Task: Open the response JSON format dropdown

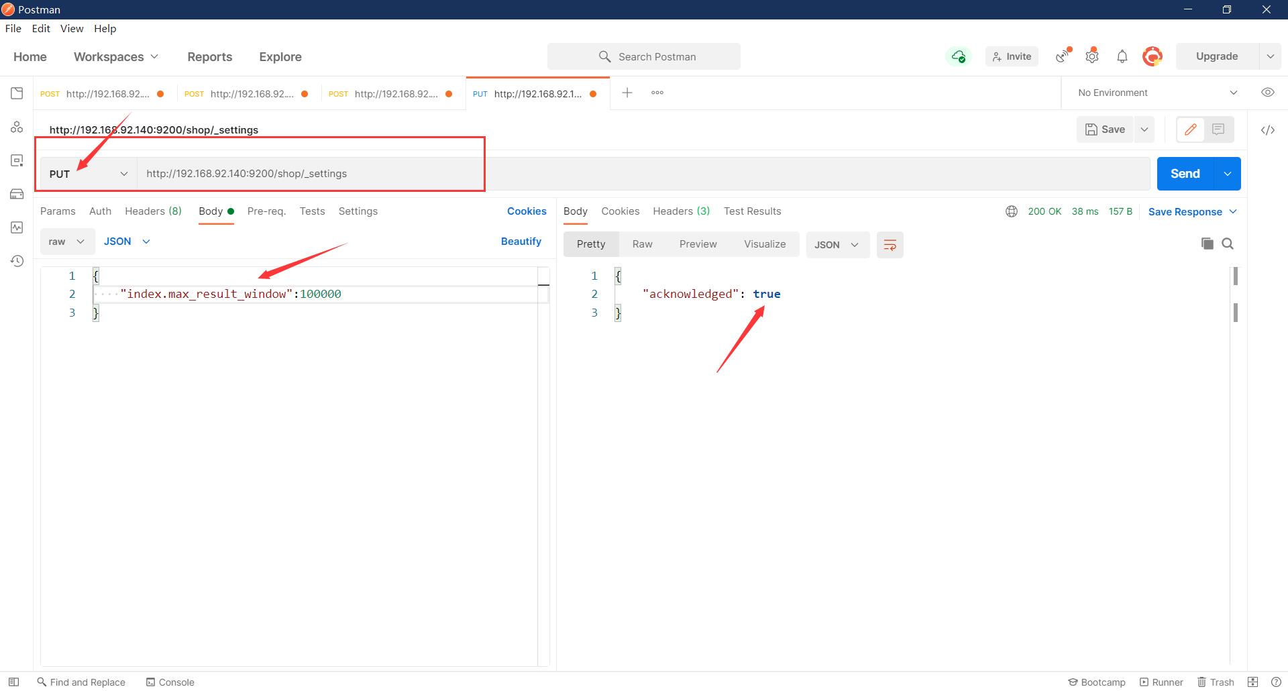Action: (837, 245)
